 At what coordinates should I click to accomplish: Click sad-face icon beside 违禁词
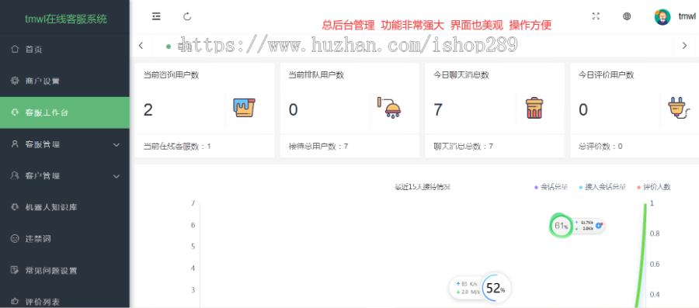click(15, 239)
